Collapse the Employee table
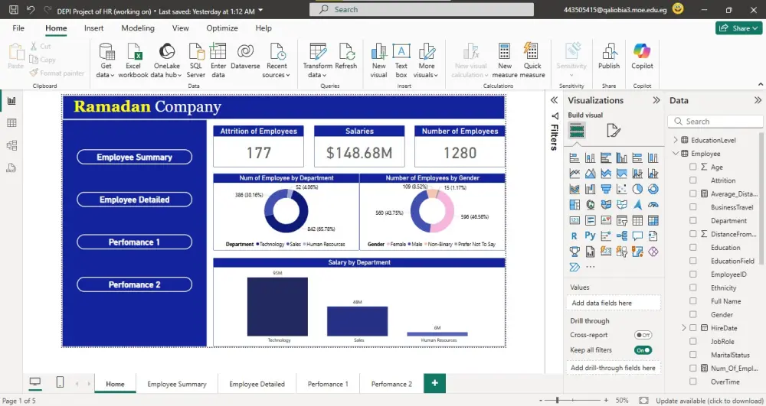Viewport: 766px width, 406px height. coord(676,154)
